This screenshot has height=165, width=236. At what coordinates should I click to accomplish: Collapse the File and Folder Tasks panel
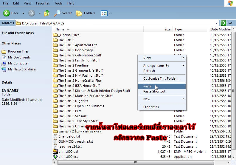pyautogui.click(x=18, y=33)
